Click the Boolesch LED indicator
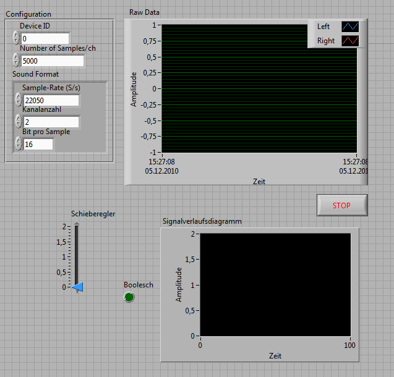Screen dimensions: 394x377 click(x=129, y=297)
